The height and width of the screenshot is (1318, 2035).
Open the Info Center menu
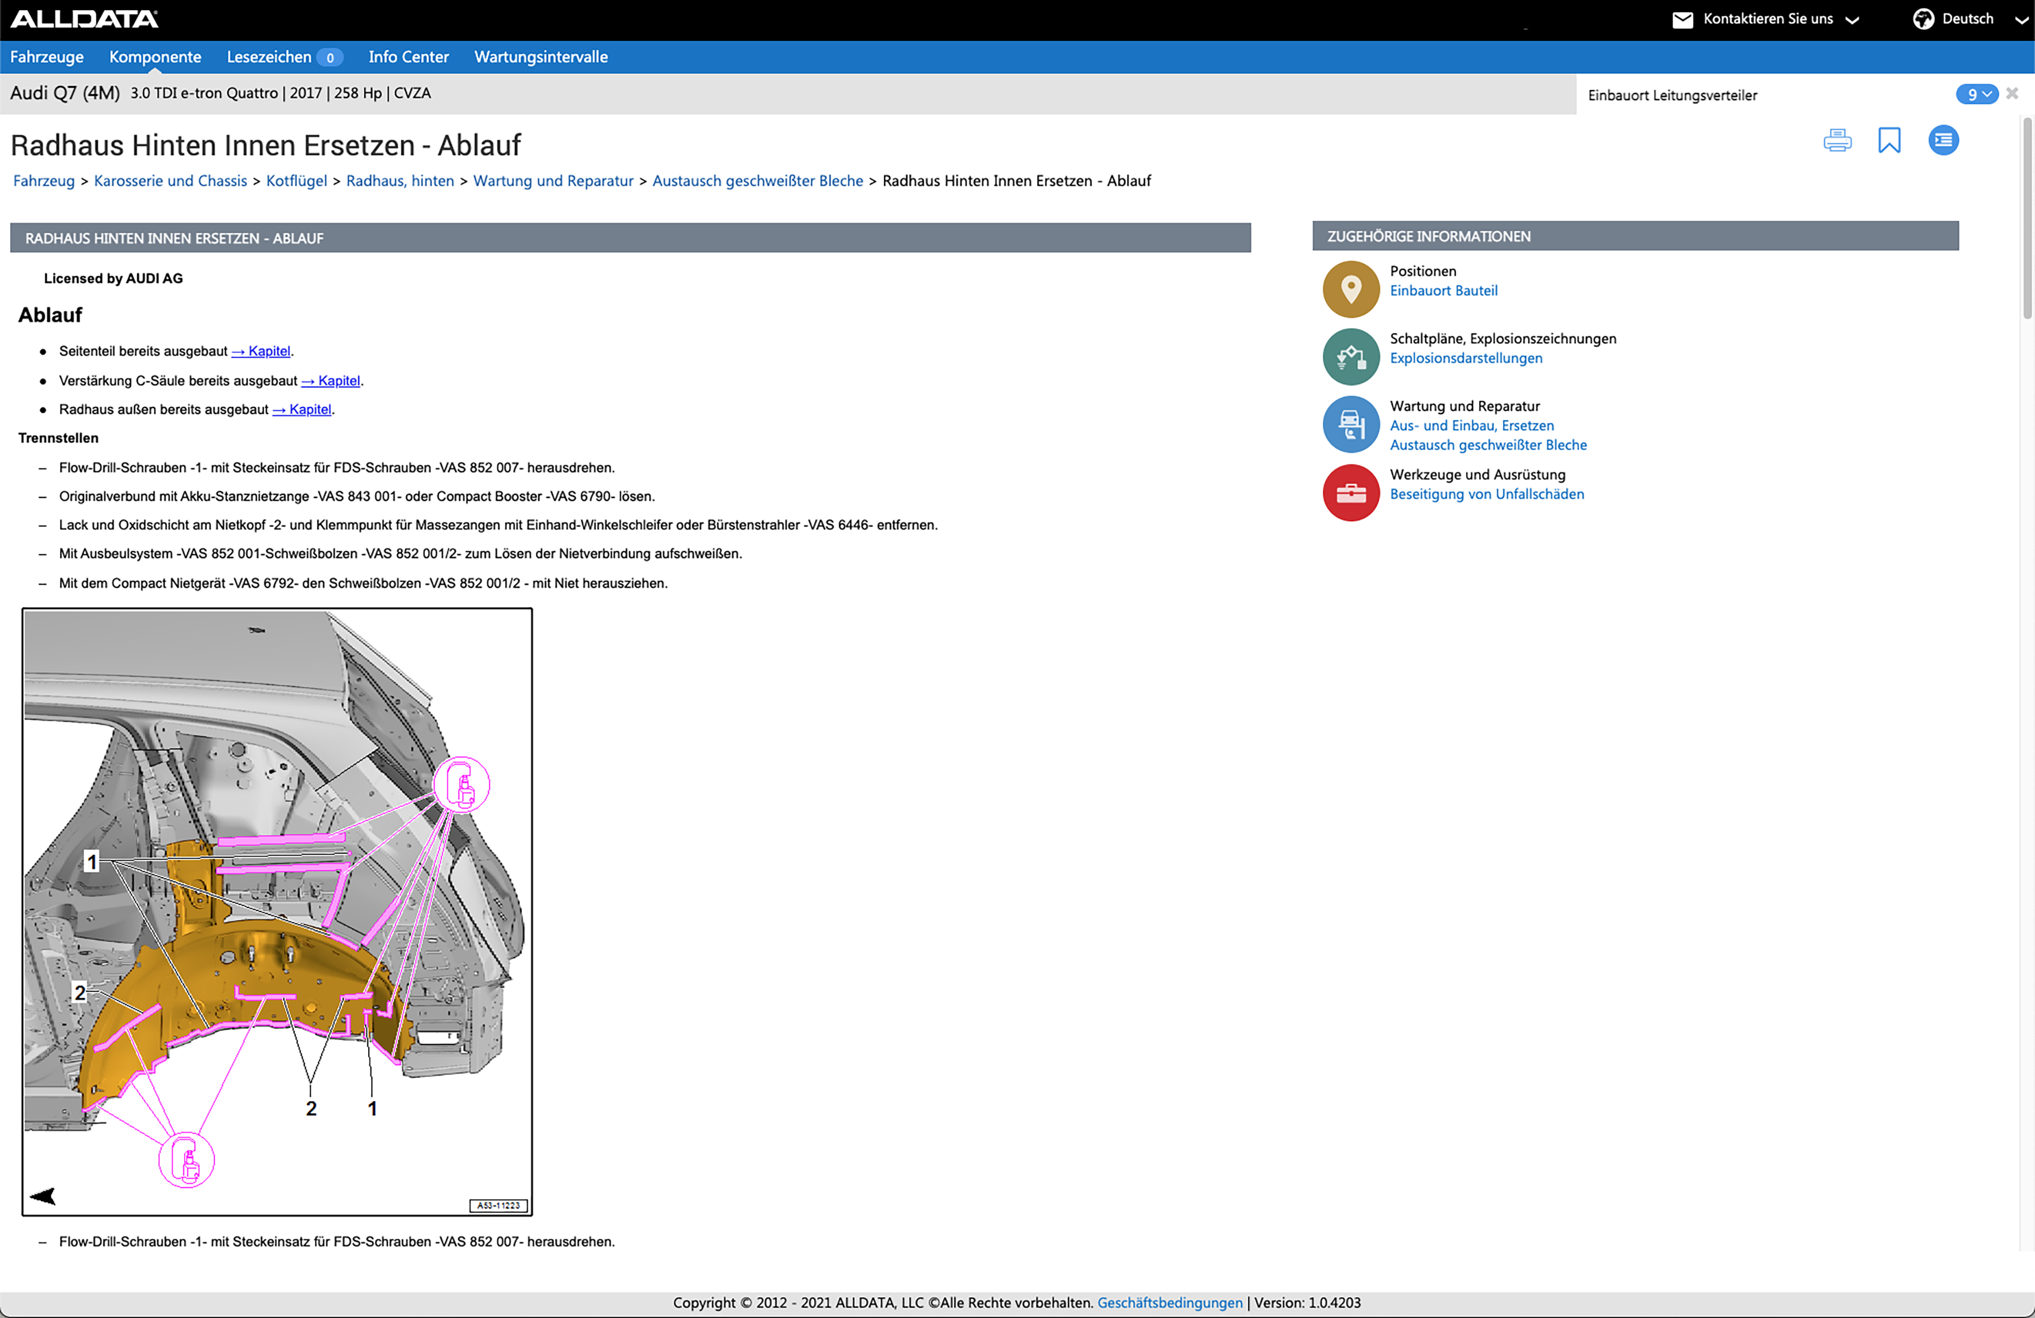click(408, 57)
